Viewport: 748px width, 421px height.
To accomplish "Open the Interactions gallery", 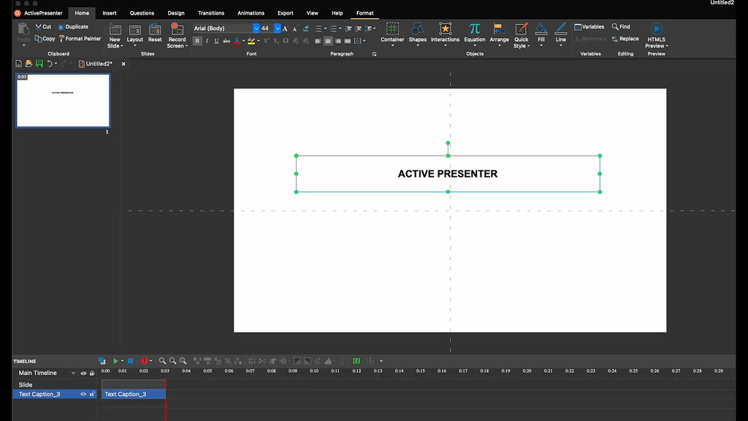I will [x=445, y=29].
